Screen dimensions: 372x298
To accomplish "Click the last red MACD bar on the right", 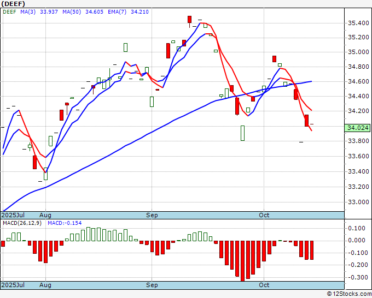I will click(x=312, y=250).
